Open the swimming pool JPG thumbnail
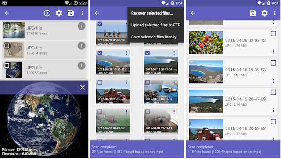Viewport: 281px width, 159px height. pyautogui.click(x=14, y=30)
